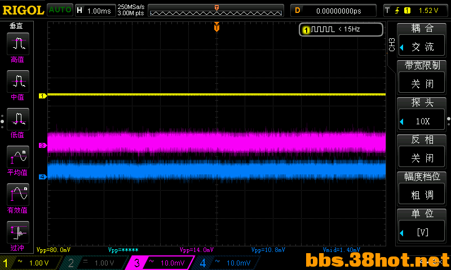Click the AUTO run status indicator
Viewport: 451px width, 270px height.
(60, 10)
